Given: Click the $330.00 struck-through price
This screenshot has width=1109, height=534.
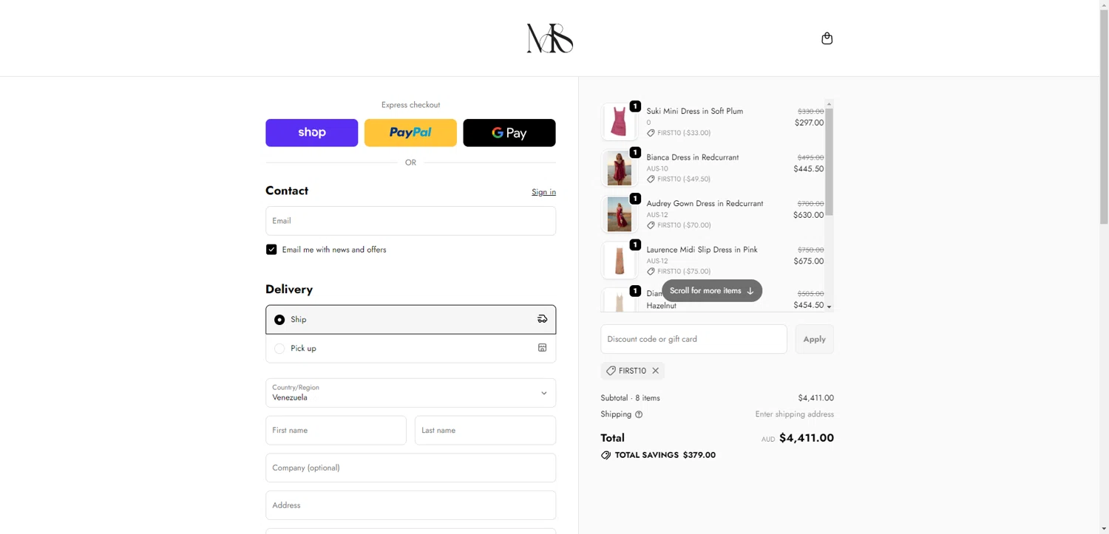Looking at the screenshot, I should (x=810, y=112).
